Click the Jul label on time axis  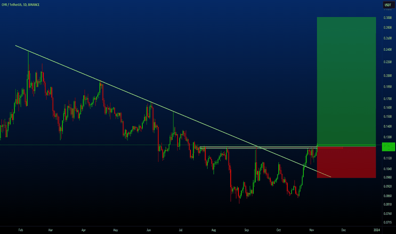tap(181, 230)
